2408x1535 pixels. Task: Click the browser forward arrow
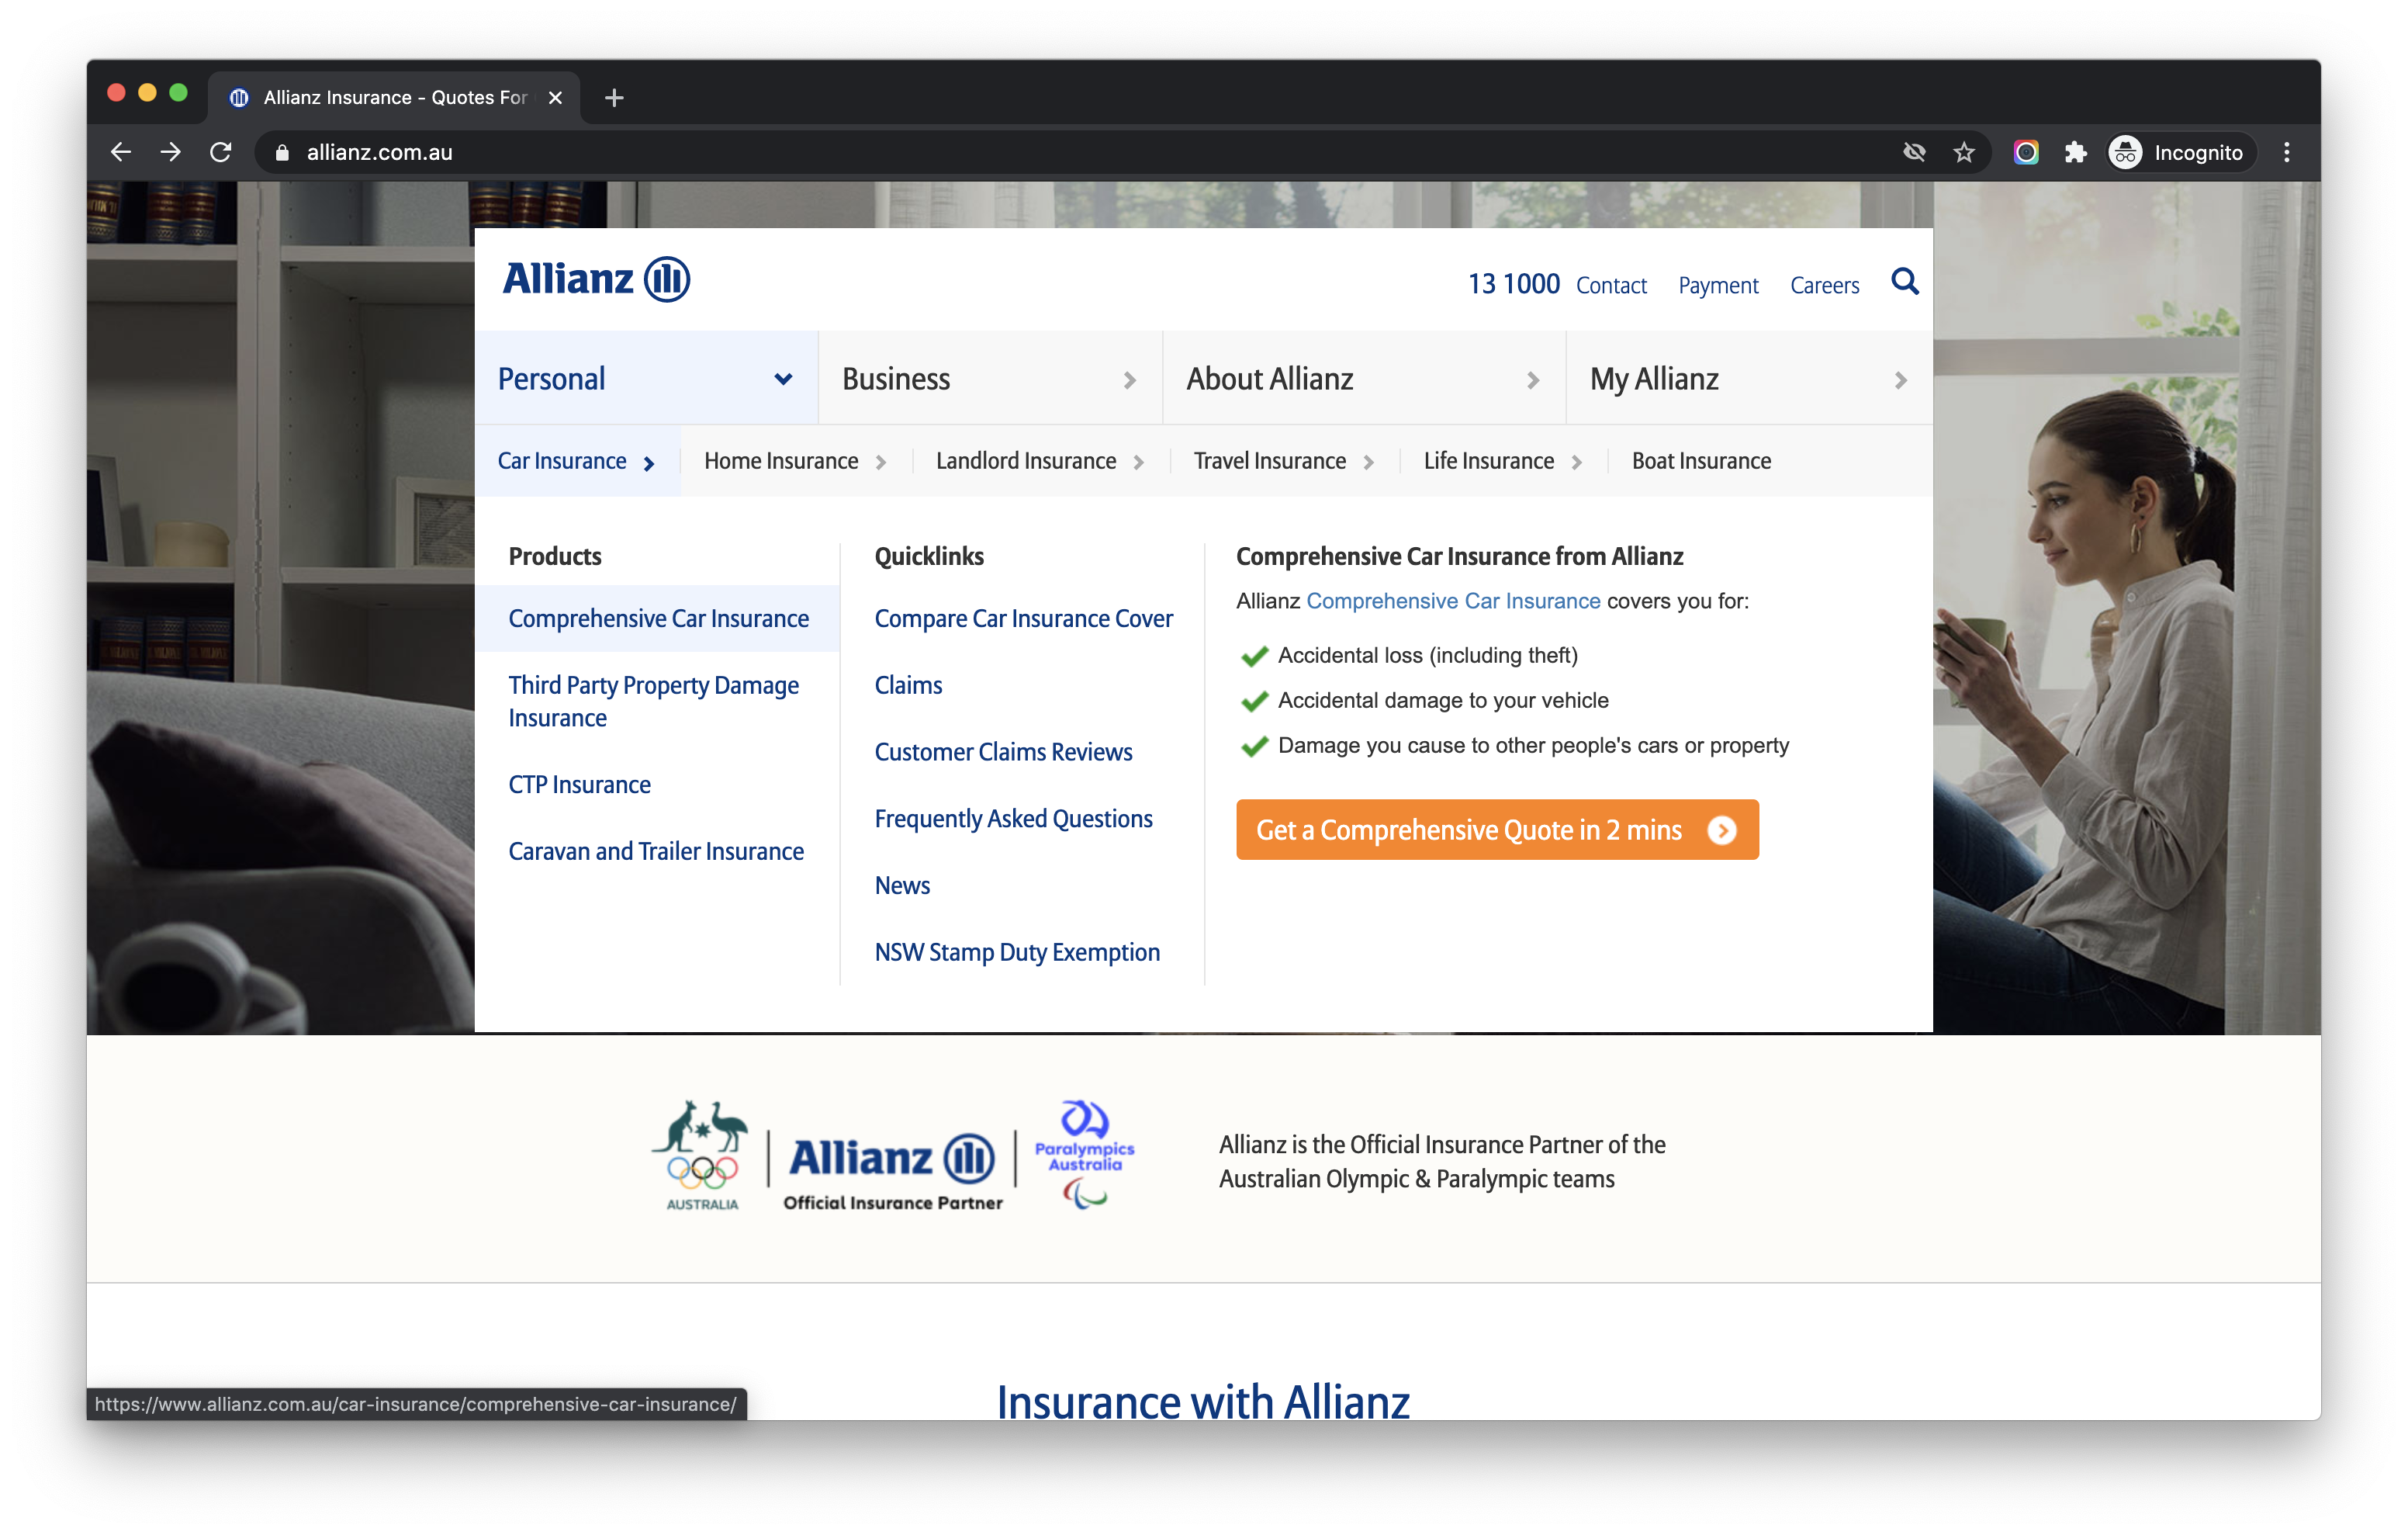[x=171, y=152]
